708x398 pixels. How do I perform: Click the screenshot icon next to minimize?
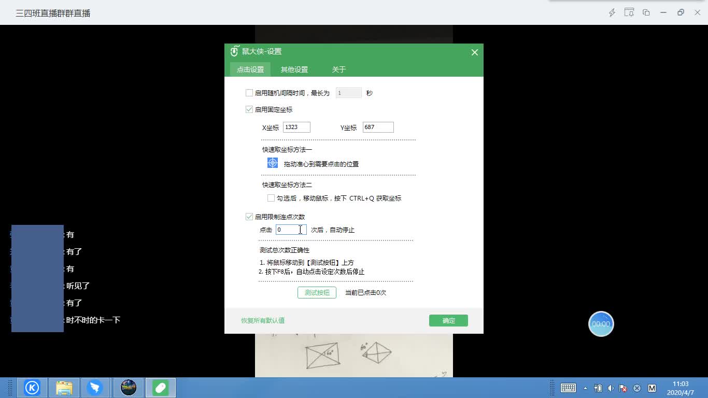(x=646, y=13)
